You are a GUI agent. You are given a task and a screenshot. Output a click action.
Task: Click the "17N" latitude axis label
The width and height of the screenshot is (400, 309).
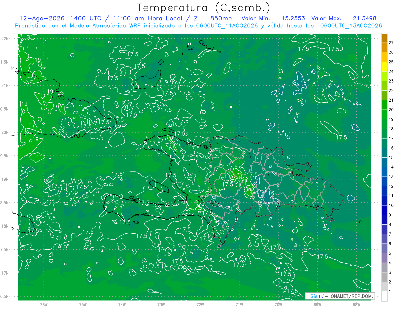(6, 273)
